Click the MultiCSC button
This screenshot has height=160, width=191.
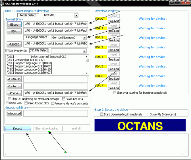[14, 44]
